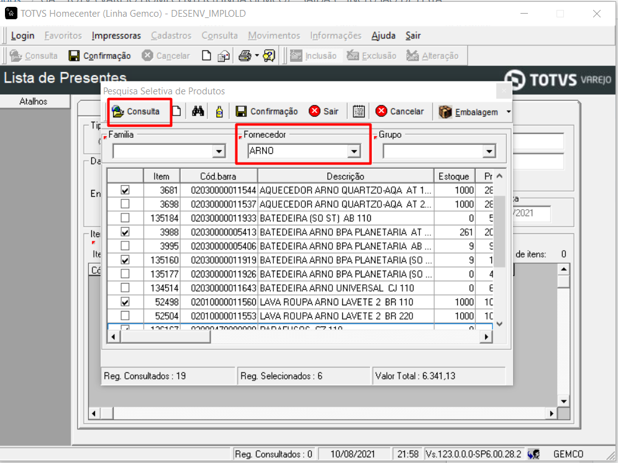Click the product grid vertical scrollbar thumb
The height and width of the screenshot is (463, 618).
[x=499, y=231]
